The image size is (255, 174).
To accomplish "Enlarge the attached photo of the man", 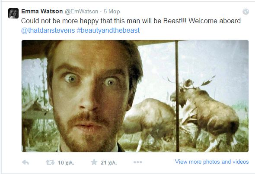I will point(135,96).
